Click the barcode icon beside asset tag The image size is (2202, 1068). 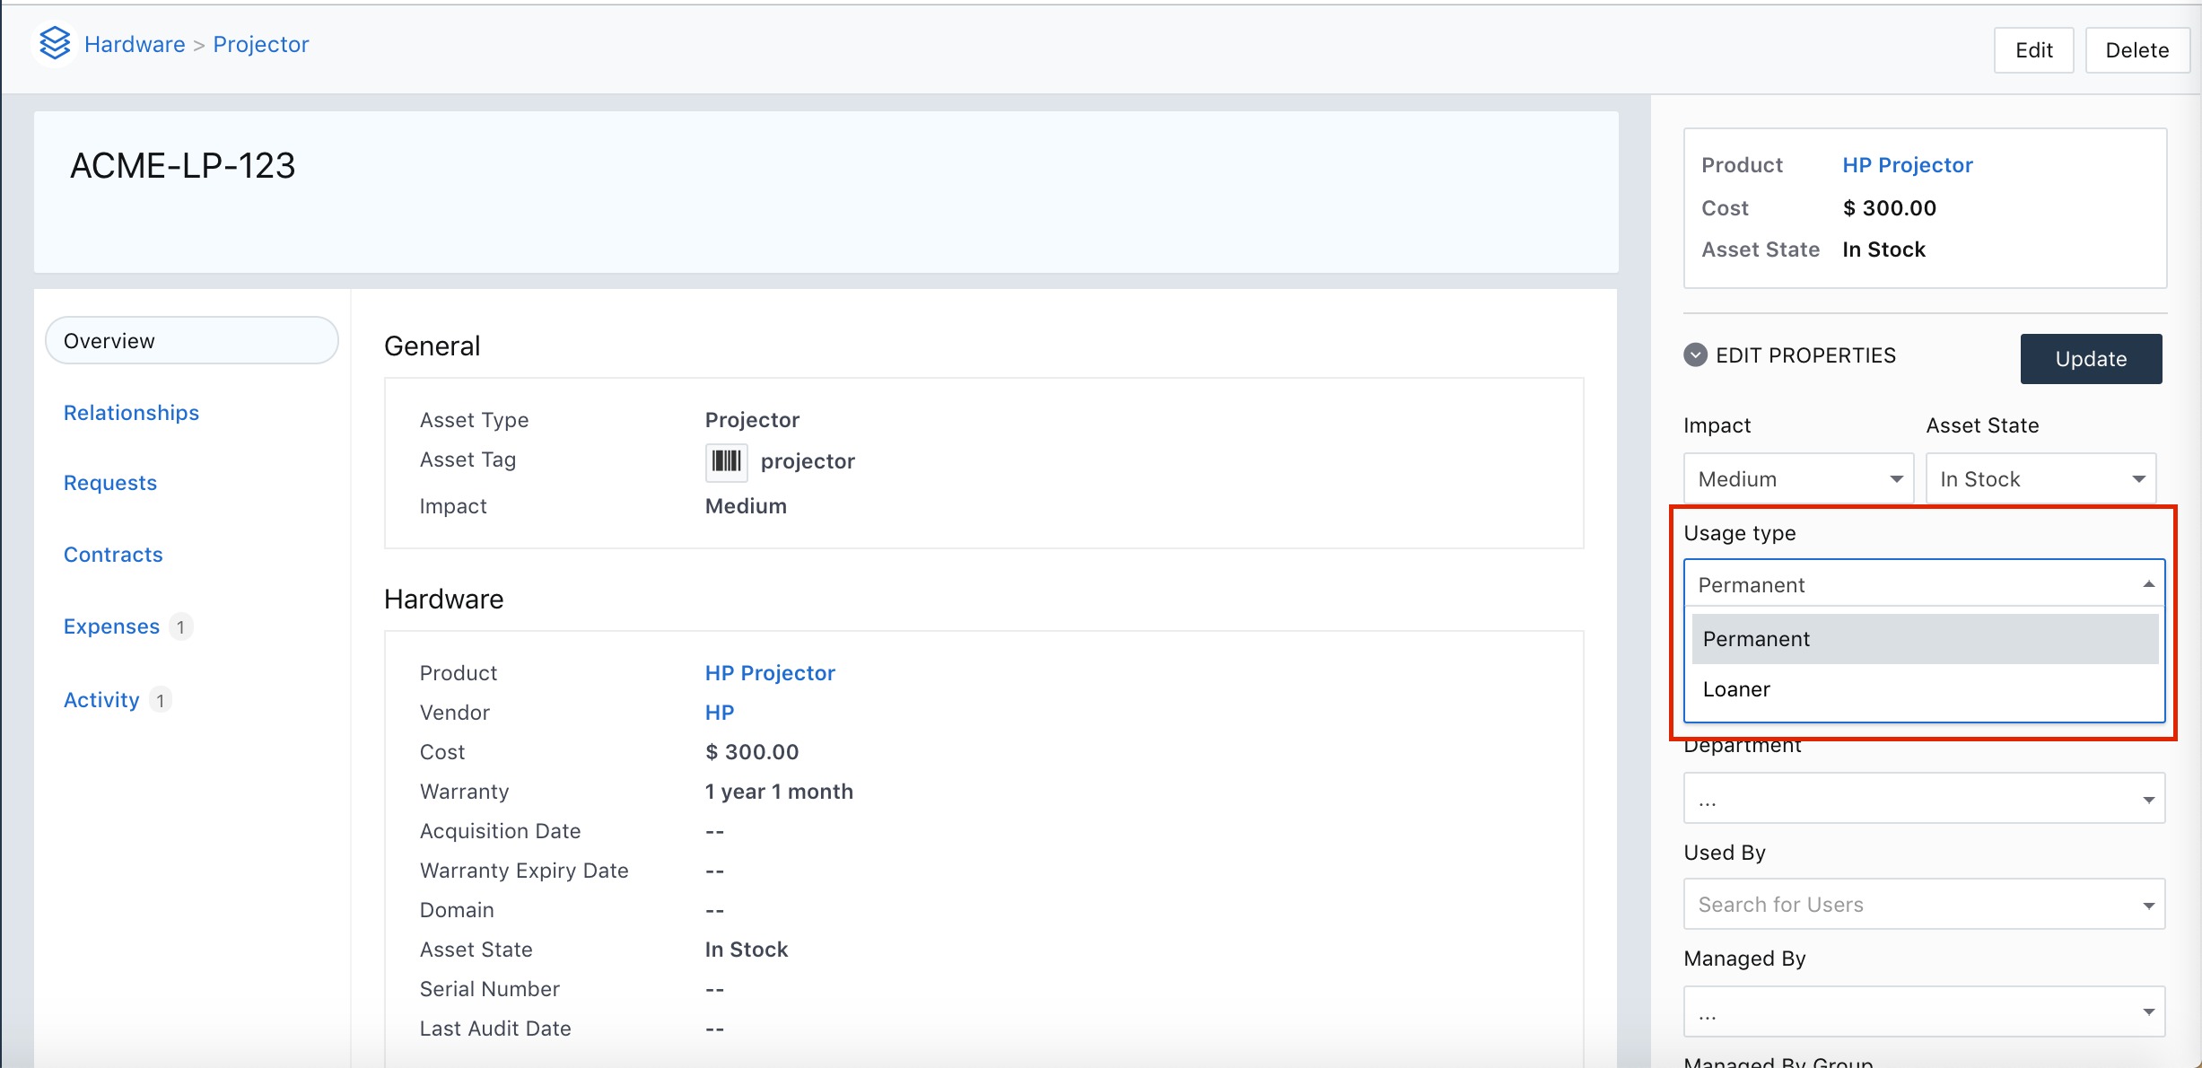click(726, 461)
